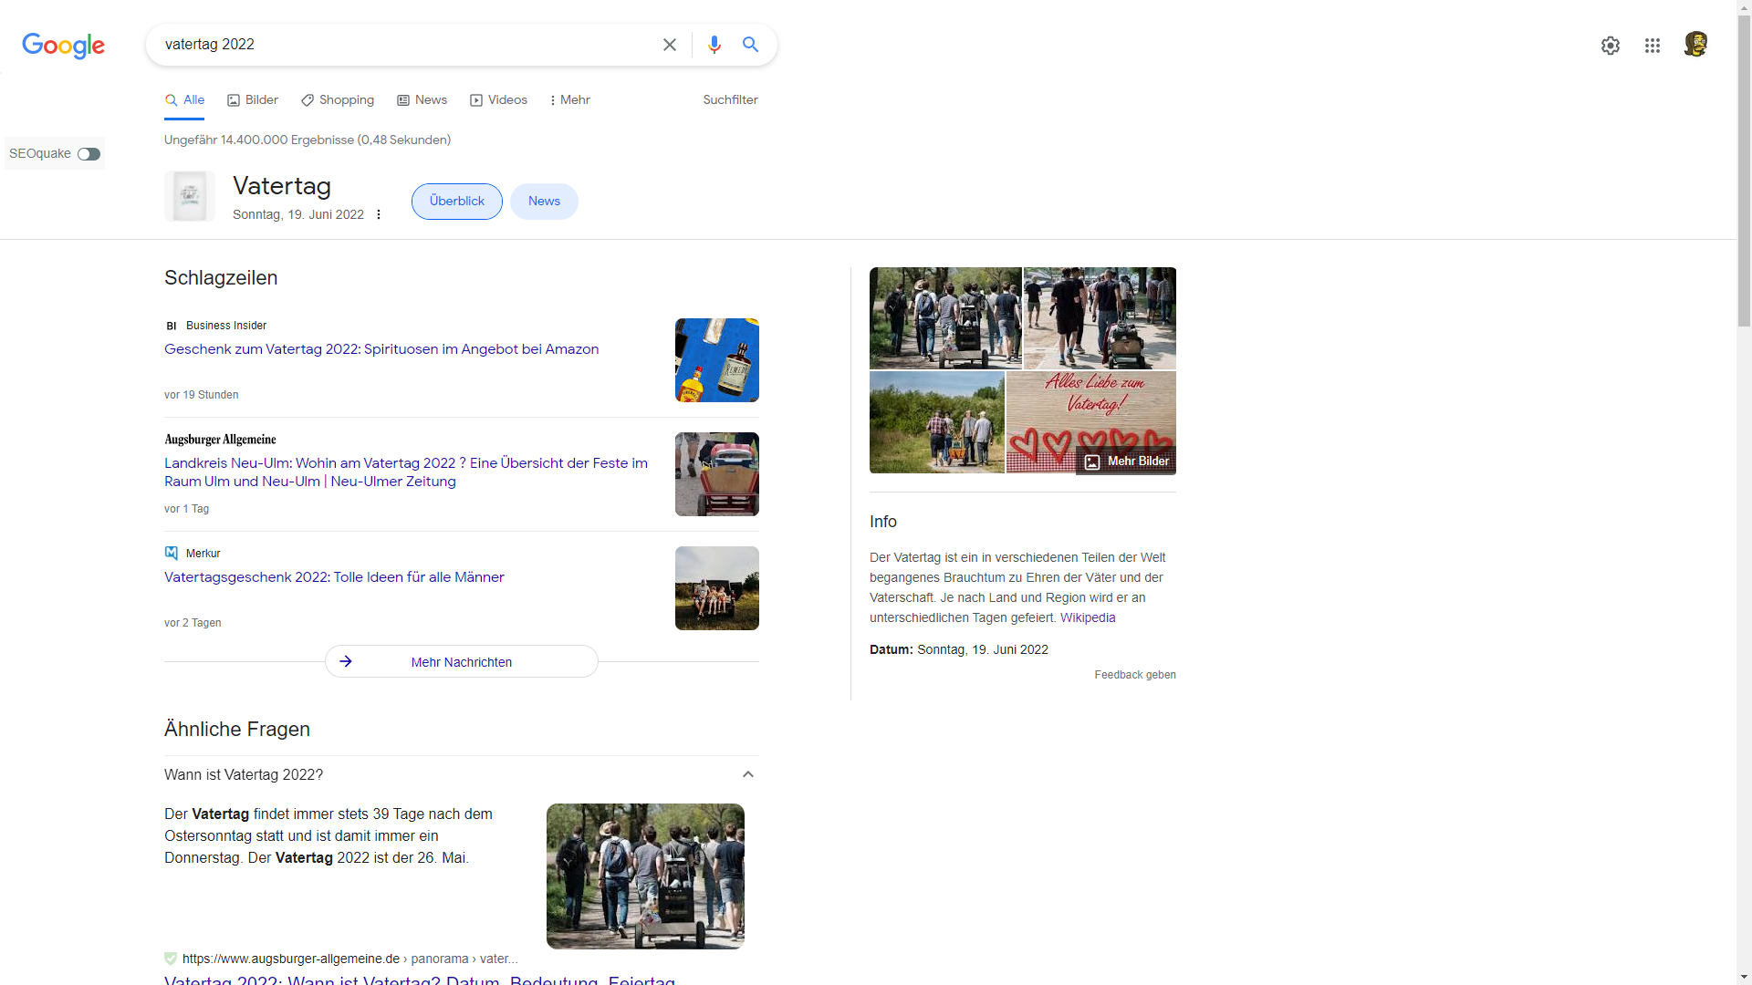Open Google settings gear icon
Screen dimensions: 1752x985
click(x=1610, y=46)
